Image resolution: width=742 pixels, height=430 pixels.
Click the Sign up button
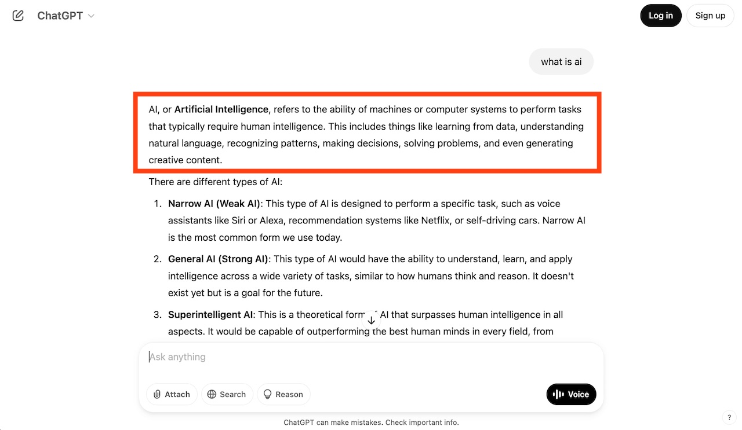click(x=710, y=16)
